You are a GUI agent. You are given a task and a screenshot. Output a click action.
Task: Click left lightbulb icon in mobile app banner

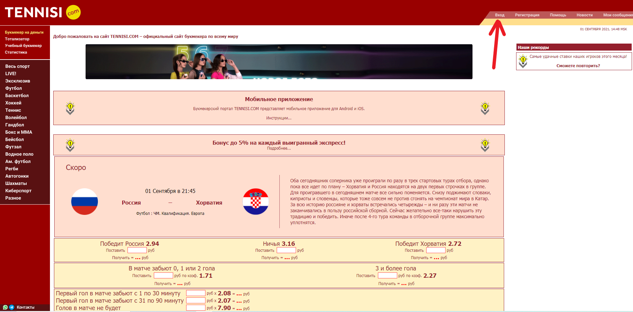(70, 108)
